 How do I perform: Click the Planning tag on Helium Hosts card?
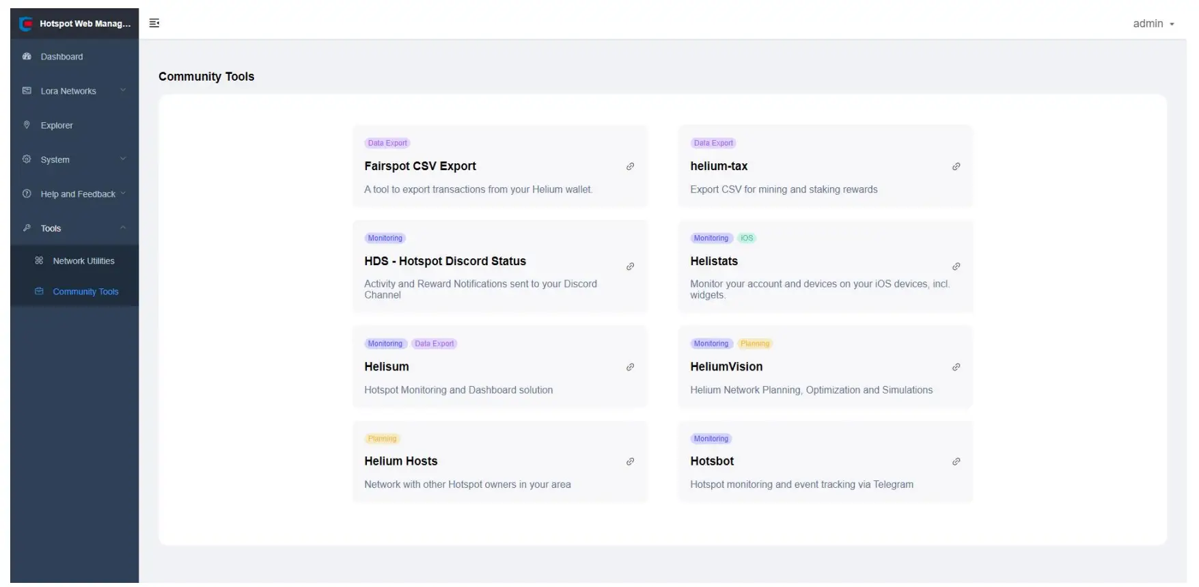pyautogui.click(x=382, y=439)
